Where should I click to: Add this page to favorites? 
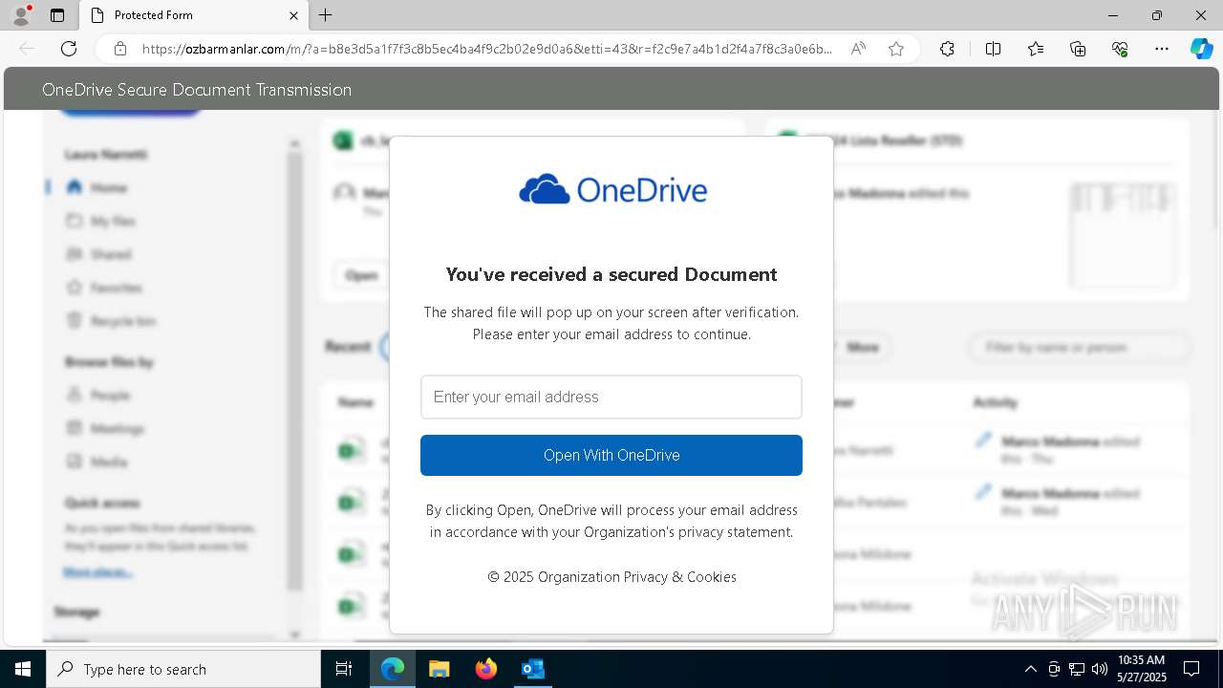point(896,49)
